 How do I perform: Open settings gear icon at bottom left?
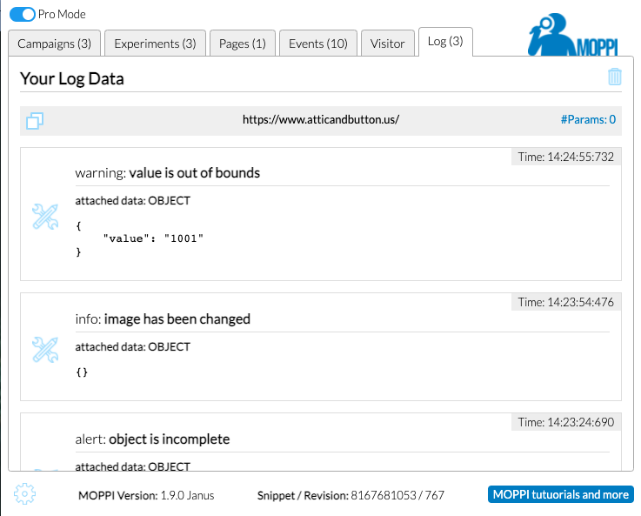24,494
